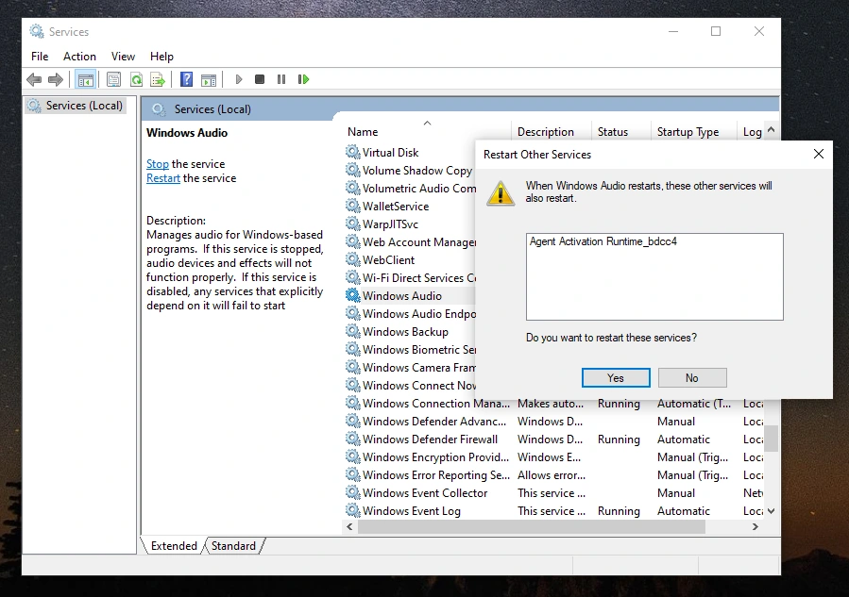
Task: Switch to the Standard tab
Action: [x=233, y=546]
